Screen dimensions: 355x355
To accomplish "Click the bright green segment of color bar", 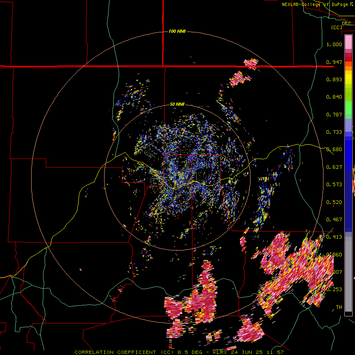I will click(x=348, y=108).
